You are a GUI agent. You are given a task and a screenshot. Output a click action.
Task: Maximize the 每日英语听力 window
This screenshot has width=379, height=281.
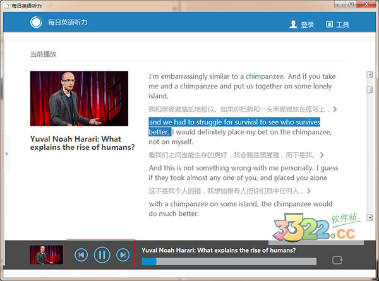(351, 4)
